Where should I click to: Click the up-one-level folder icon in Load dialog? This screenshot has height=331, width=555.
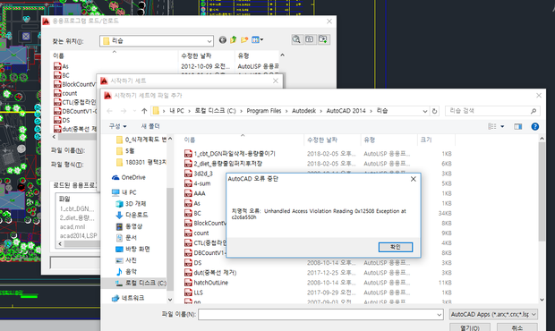[234, 40]
